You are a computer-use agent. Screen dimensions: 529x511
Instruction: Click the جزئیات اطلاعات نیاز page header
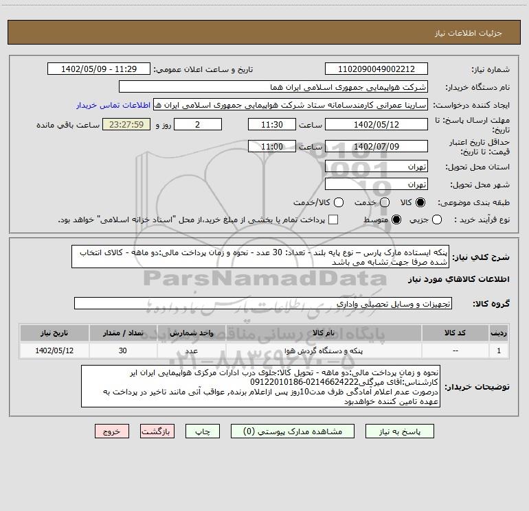469,33
